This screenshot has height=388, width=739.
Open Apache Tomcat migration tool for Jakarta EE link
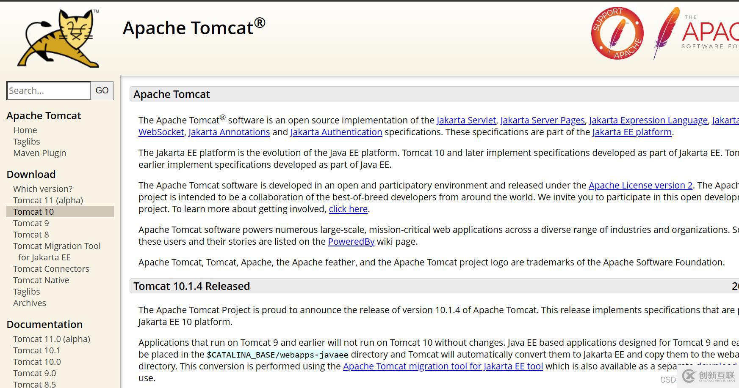click(x=443, y=366)
